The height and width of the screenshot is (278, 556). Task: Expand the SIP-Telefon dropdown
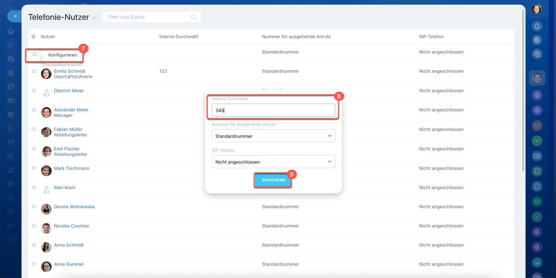click(x=273, y=162)
